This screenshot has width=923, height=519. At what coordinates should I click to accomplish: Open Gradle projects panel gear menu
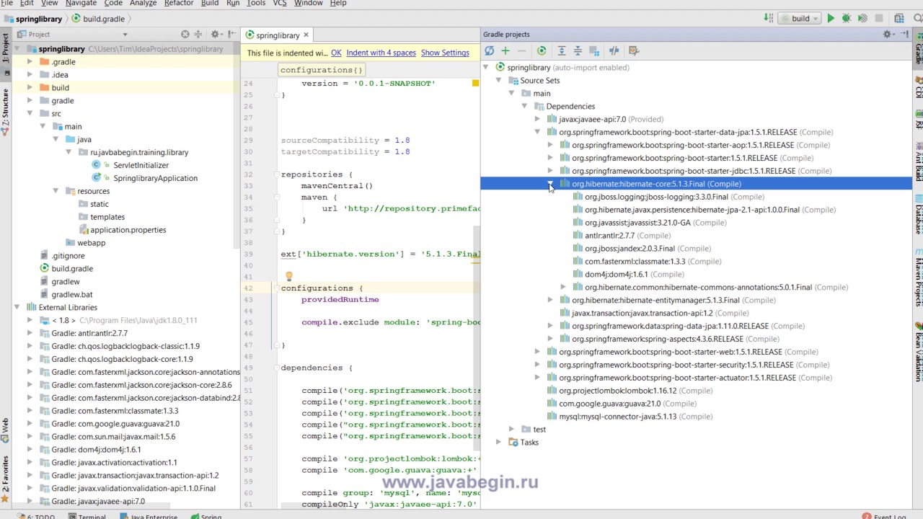tap(888, 34)
